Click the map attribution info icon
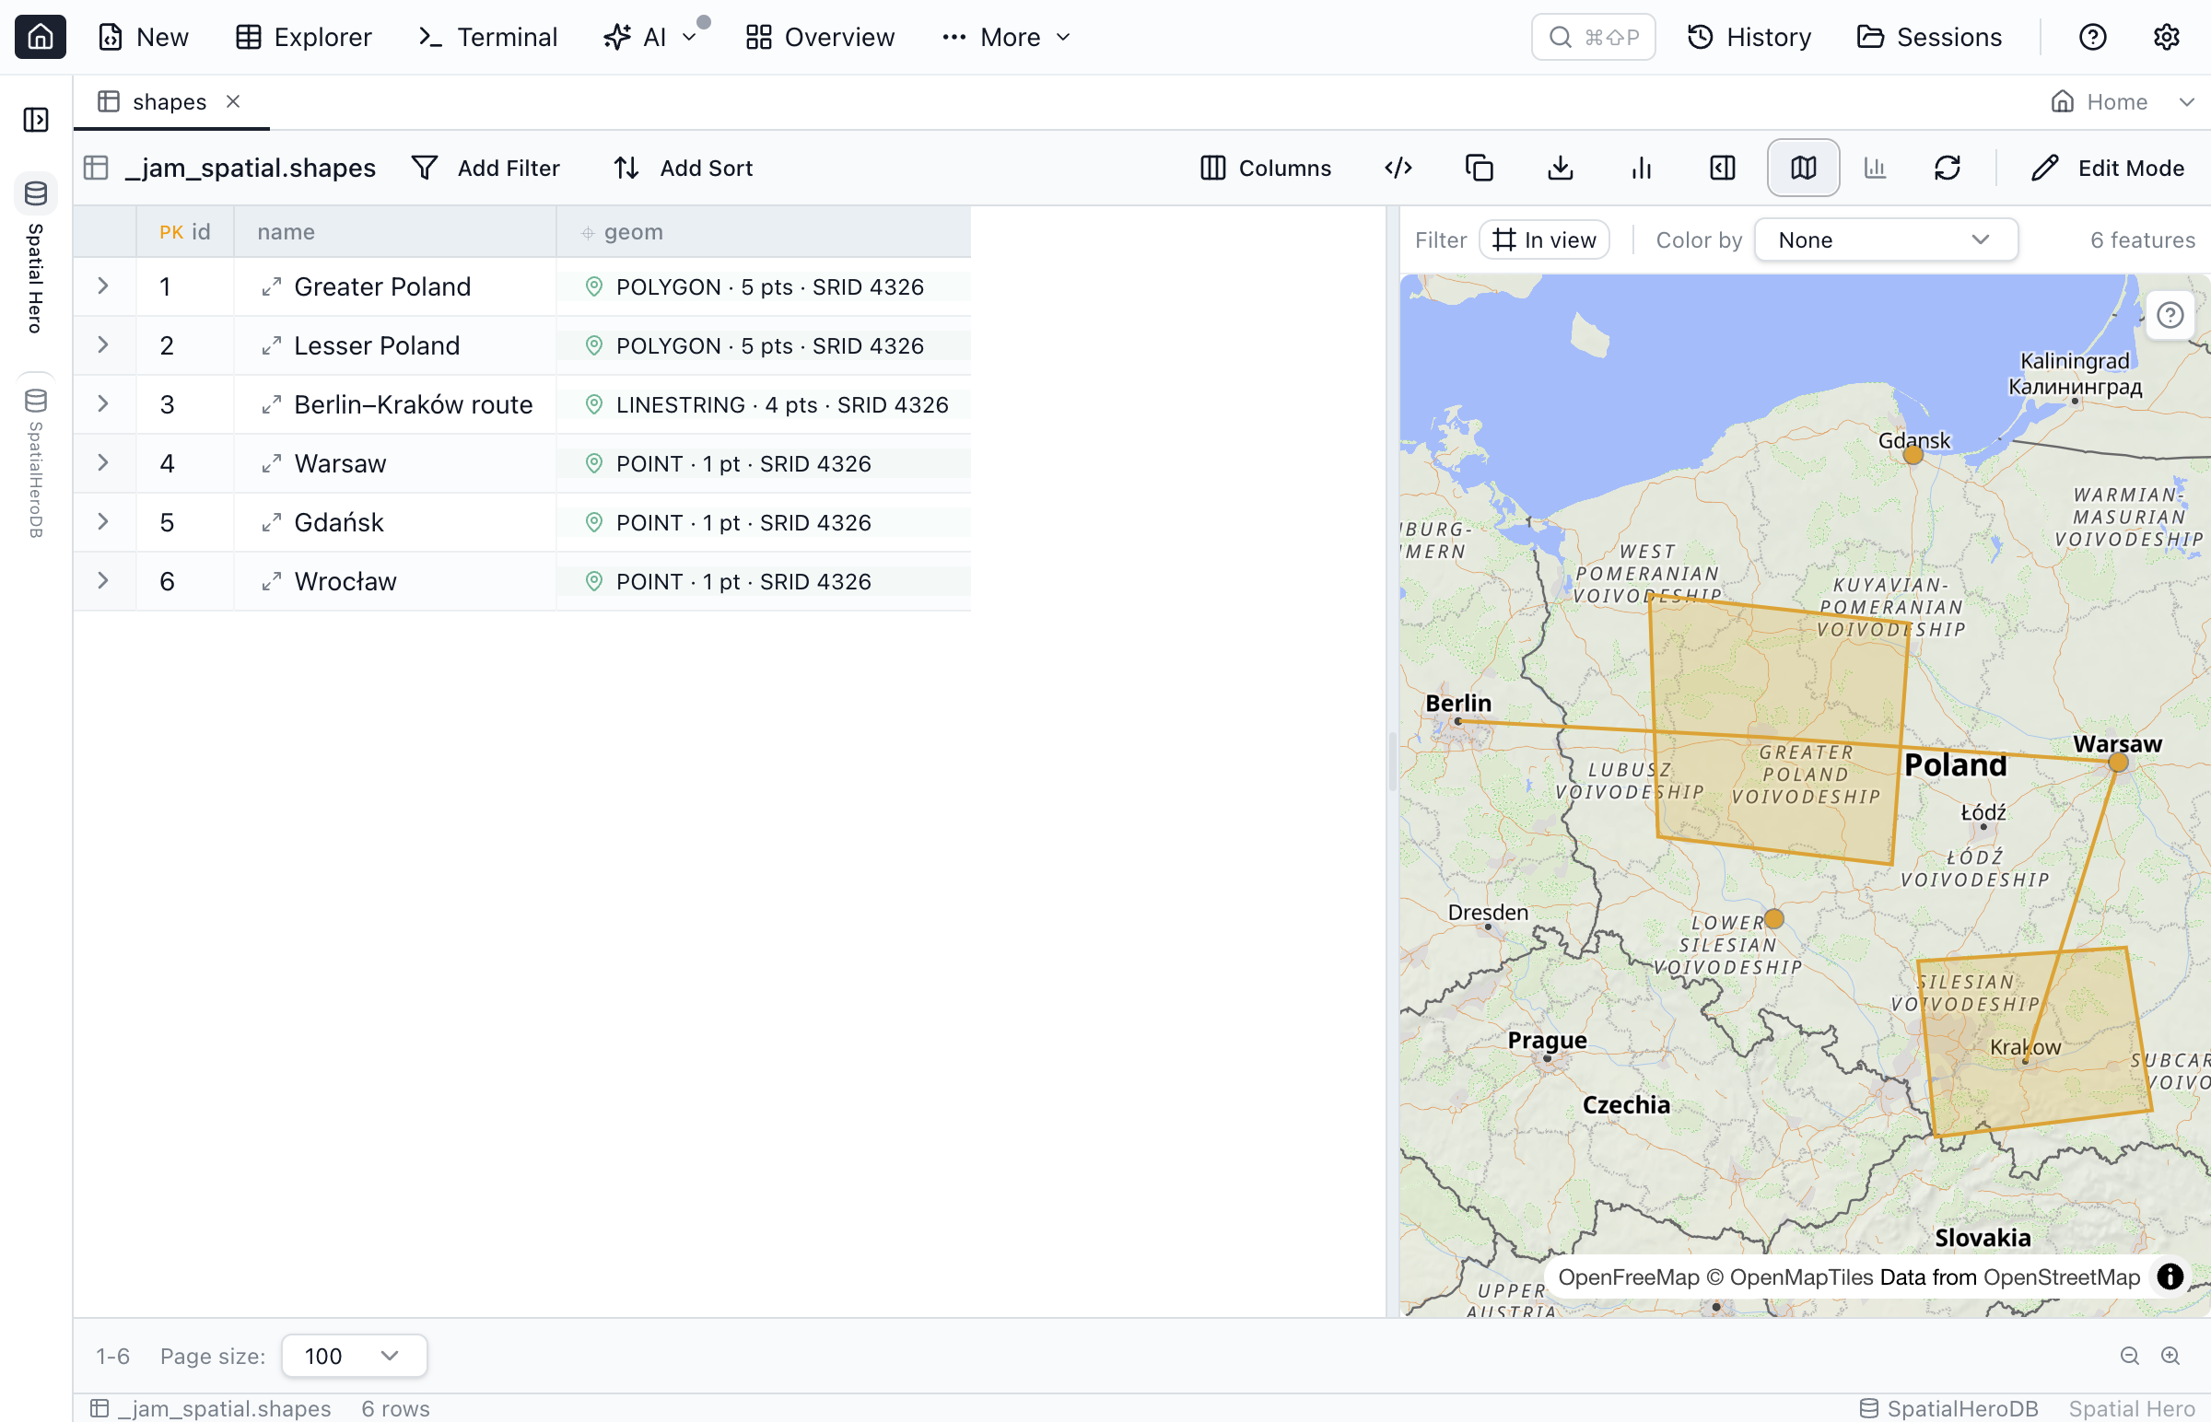The width and height of the screenshot is (2211, 1422). click(x=2170, y=1277)
